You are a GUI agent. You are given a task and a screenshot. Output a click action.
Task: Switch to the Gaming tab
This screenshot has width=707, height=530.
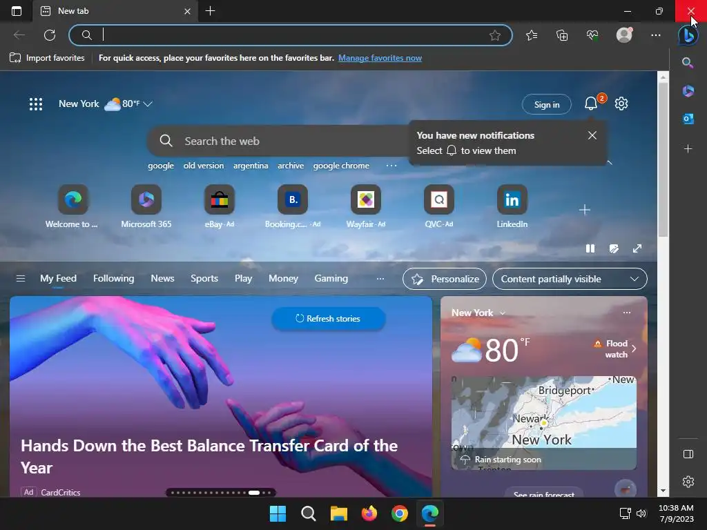[x=331, y=279]
